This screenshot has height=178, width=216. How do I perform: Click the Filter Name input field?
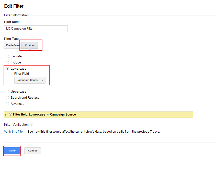pyautogui.click(x=36, y=29)
